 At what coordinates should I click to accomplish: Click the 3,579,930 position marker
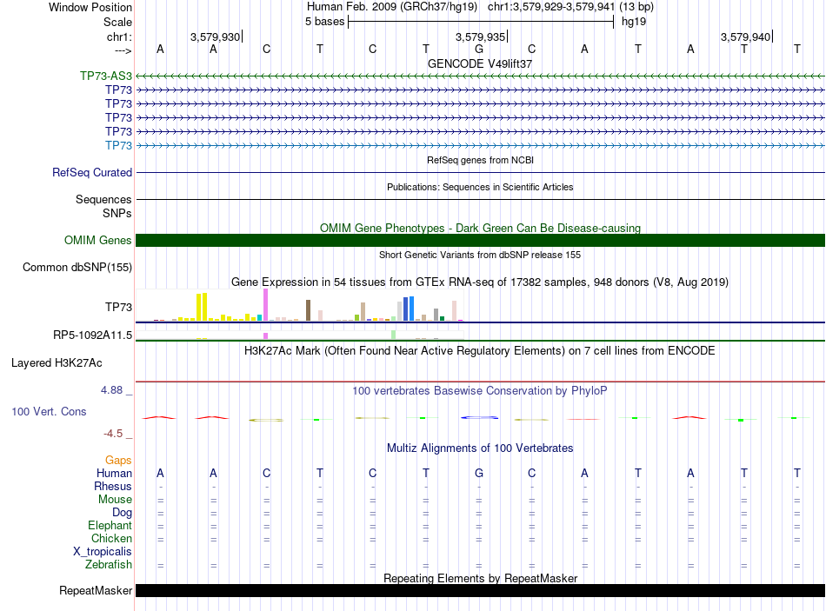point(215,37)
